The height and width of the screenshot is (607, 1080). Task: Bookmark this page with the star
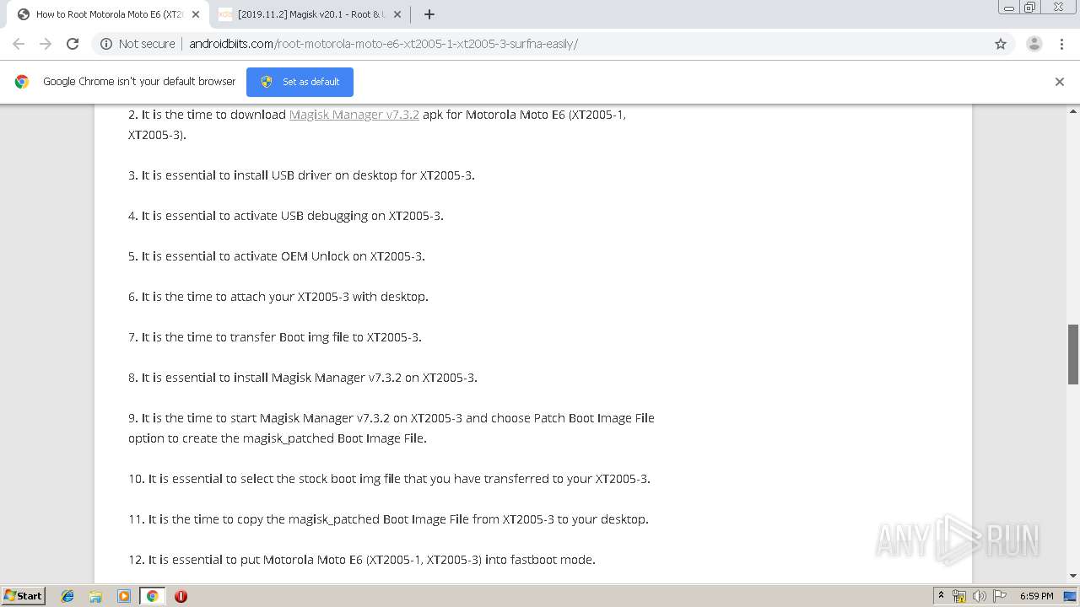click(x=1001, y=44)
